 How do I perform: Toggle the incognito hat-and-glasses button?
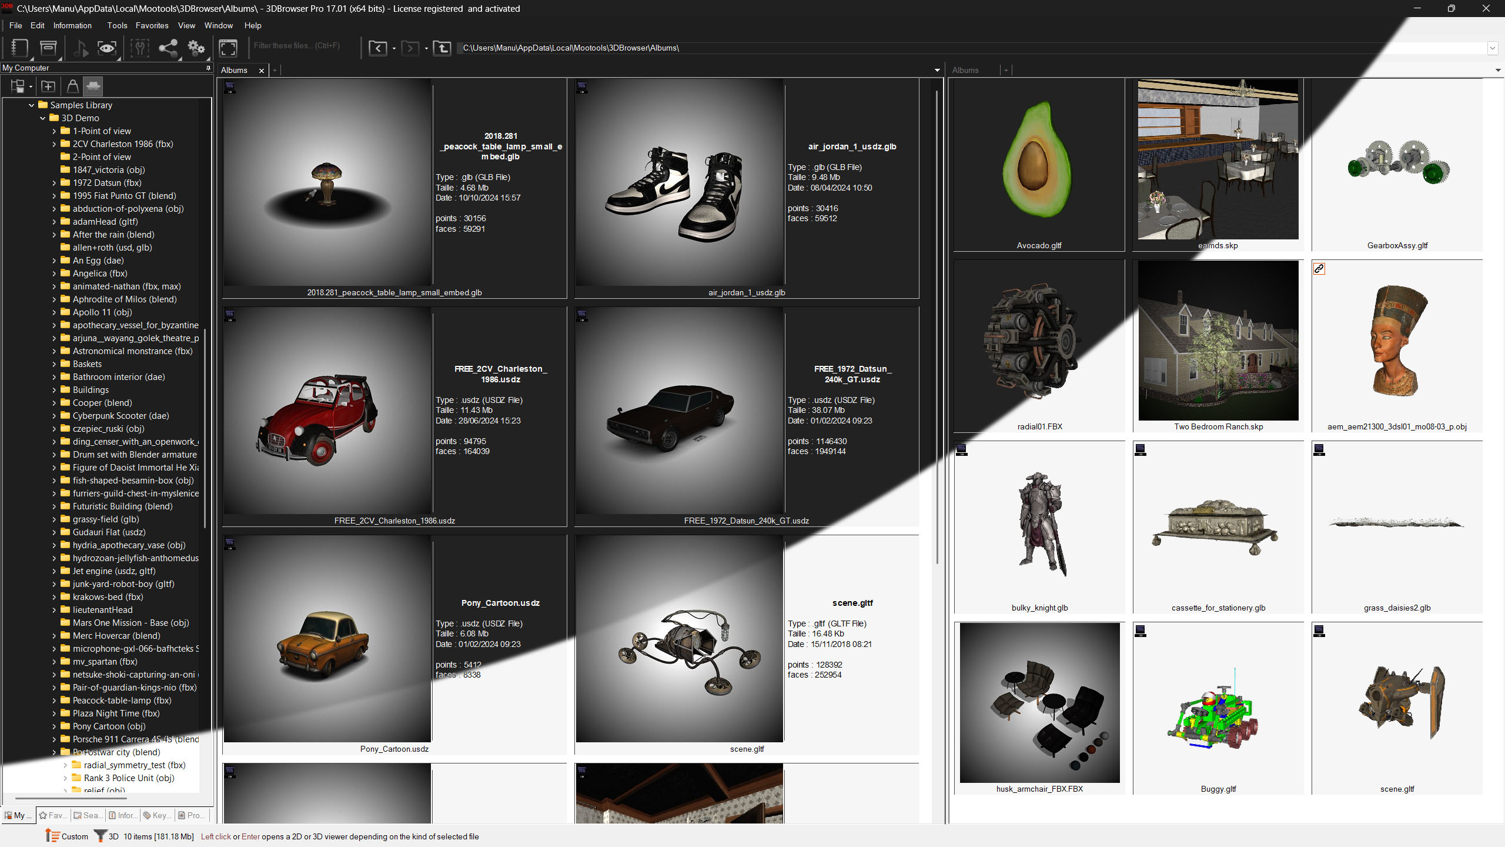[x=93, y=86]
